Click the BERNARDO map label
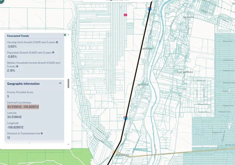The height and width of the screenshot is (165, 235). (122, 155)
